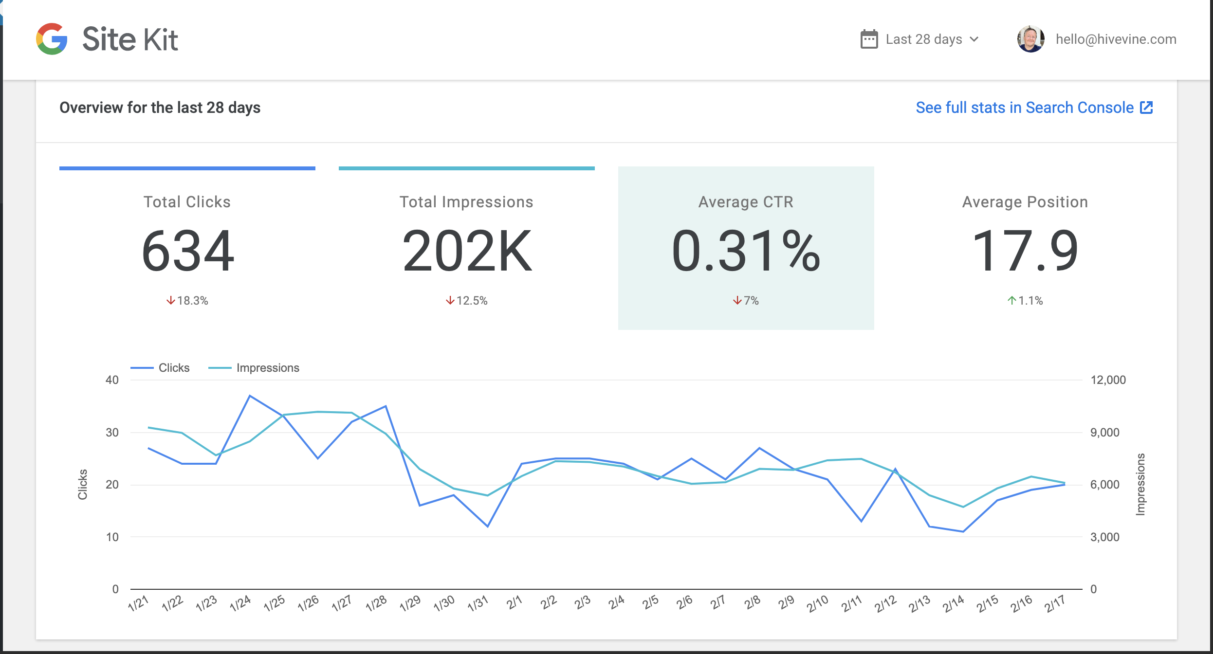Click the red decrease arrow under Total Clicks

pos(170,300)
